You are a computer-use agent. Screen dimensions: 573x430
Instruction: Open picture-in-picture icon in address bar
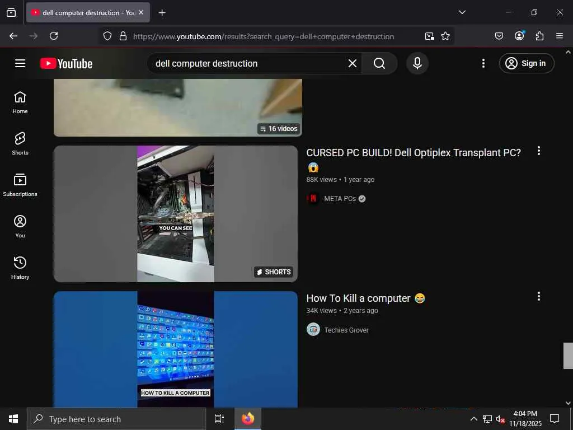[429, 36]
